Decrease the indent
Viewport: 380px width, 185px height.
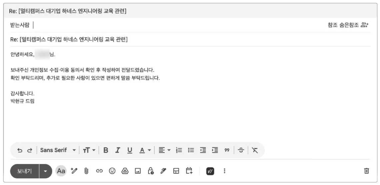coord(203,150)
